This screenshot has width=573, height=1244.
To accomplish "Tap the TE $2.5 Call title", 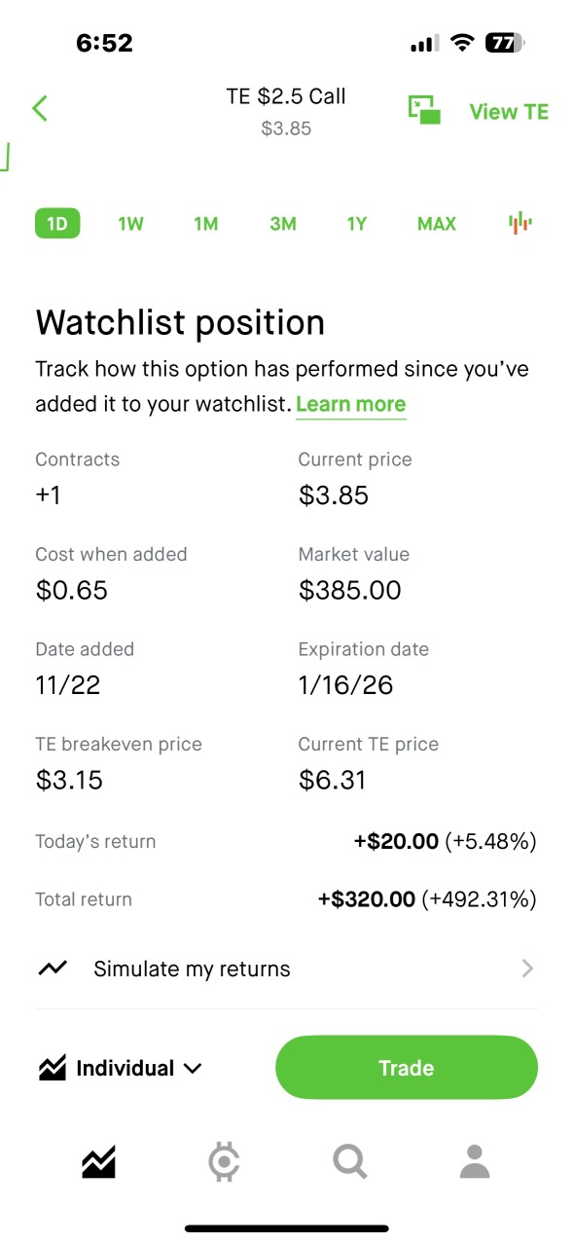I will 286,96.
